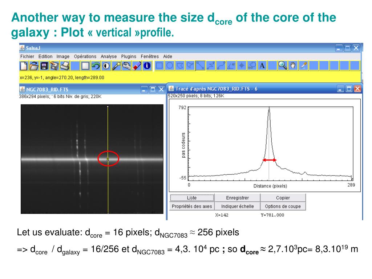Open the Opérations menu
The image size is (372, 279).
[85, 56]
